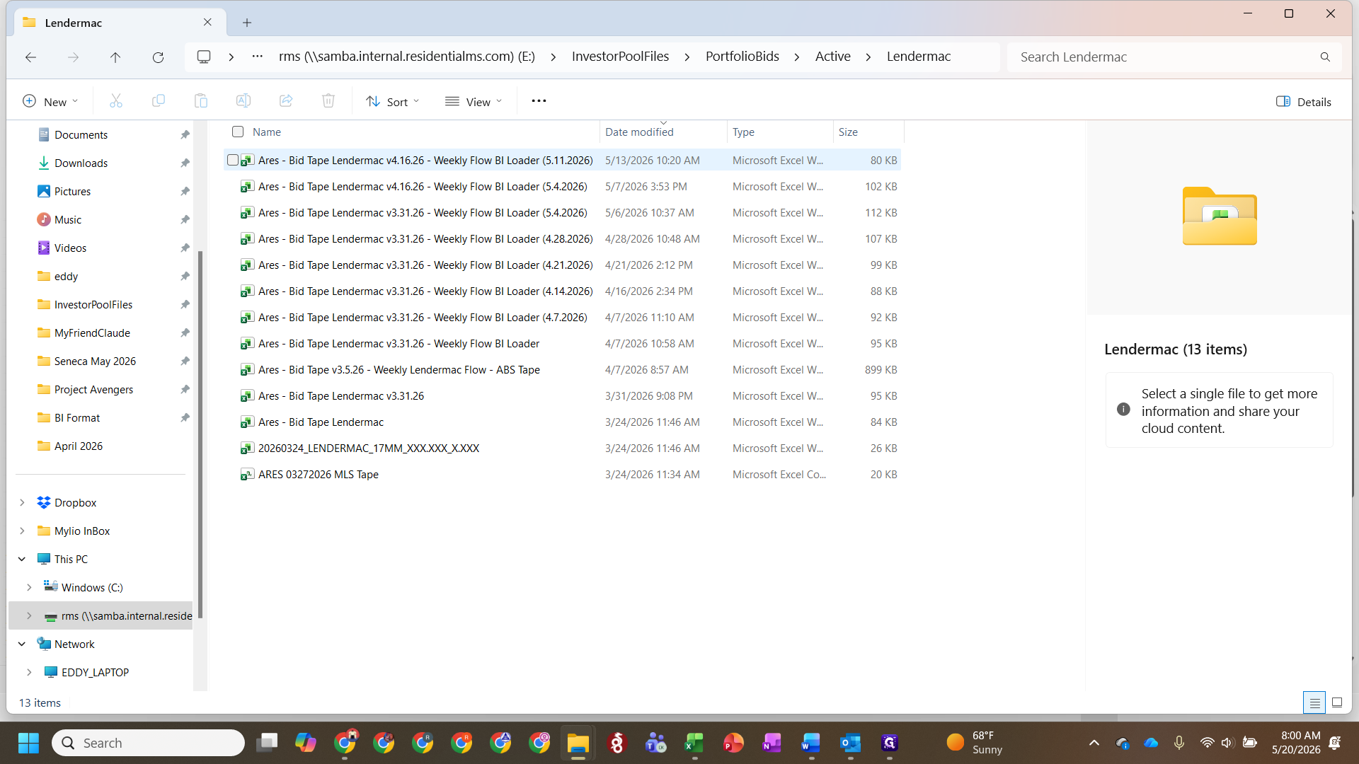Image resolution: width=1359 pixels, height=764 pixels.
Task: Sort by Date modified column header
Action: point(639,132)
